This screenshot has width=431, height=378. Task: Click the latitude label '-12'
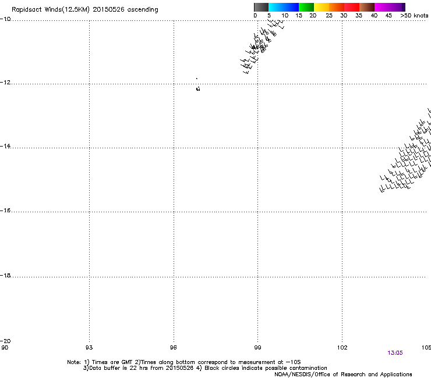(5, 83)
